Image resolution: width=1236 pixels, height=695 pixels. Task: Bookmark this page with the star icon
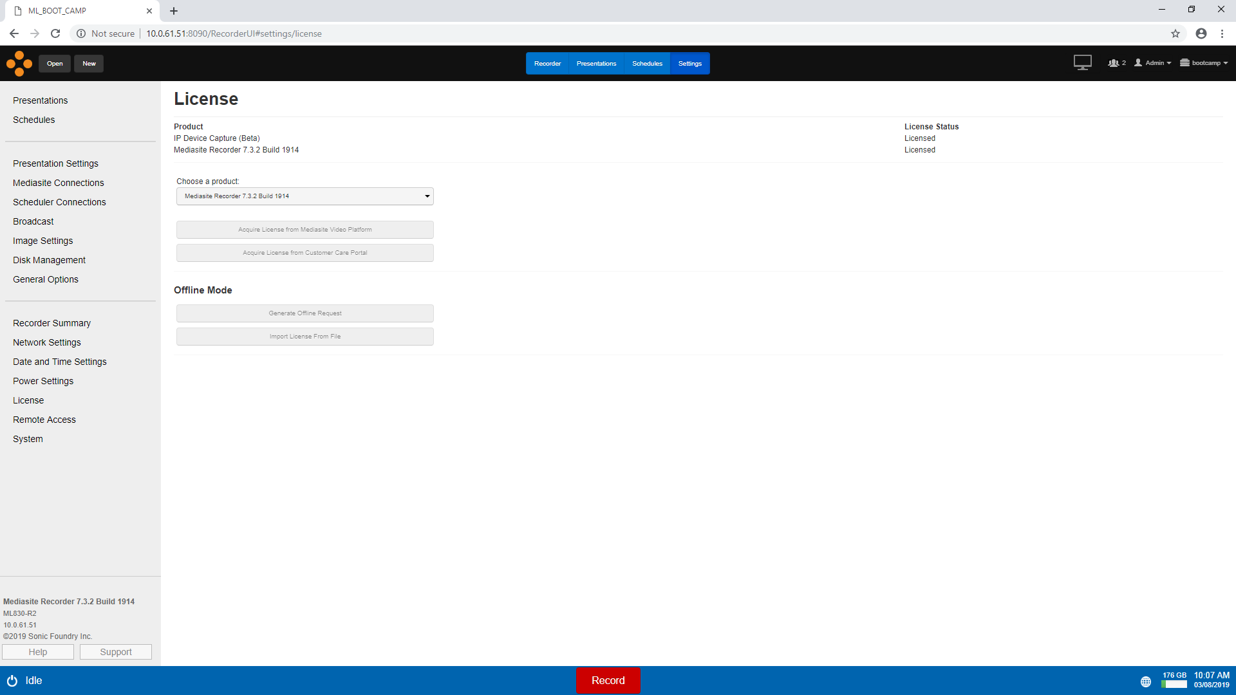click(1175, 33)
